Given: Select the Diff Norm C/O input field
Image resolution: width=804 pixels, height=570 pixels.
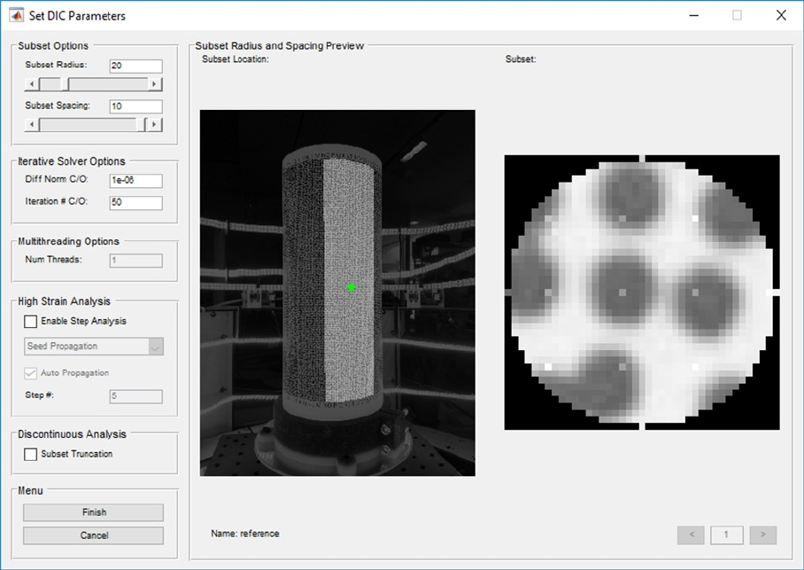Looking at the screenshot, I should pyautogui.click(x=135, y=181).
